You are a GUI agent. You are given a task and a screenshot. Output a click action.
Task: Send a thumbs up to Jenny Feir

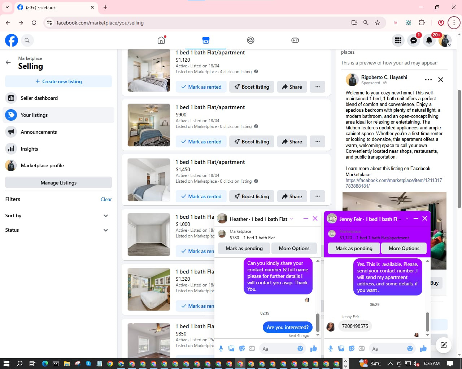coord(423,348)
